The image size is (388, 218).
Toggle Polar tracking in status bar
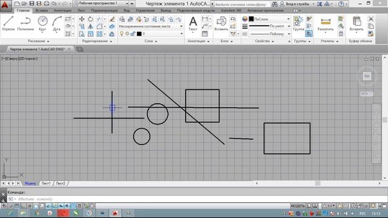click(30, 206)
